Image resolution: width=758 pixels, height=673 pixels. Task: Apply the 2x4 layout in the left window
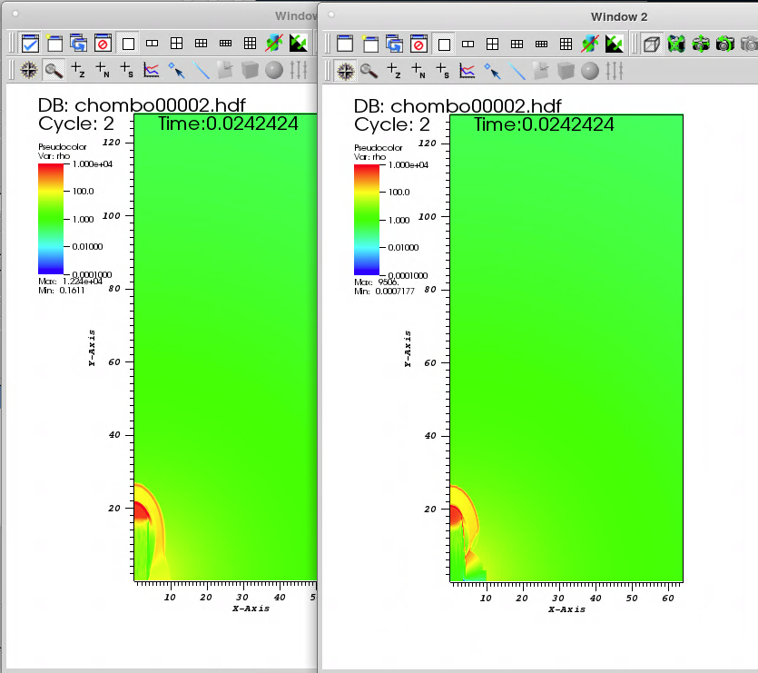point(225,44)
